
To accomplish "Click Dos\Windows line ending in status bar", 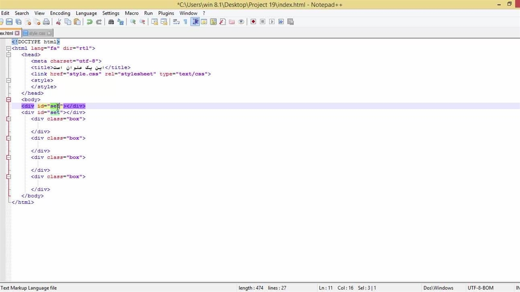I will click(x=438, y=288).
